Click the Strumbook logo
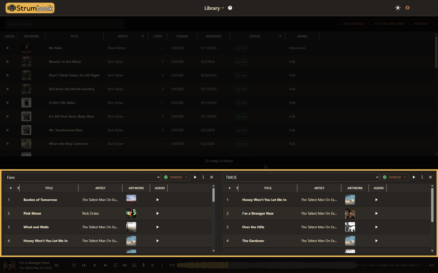Image resolution: width=438 pixels, height=273 pixels. 30,8
